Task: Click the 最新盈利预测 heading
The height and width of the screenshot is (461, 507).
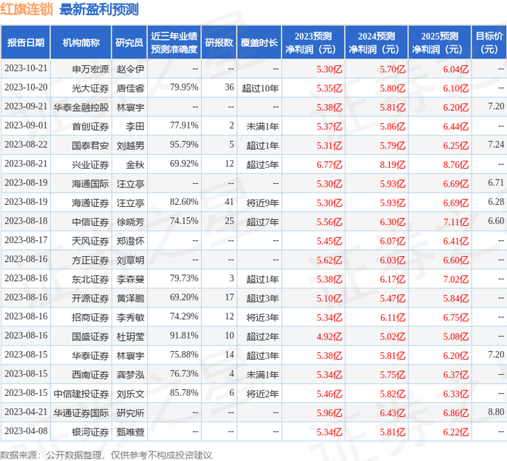Action: click(x=99, y=9)
